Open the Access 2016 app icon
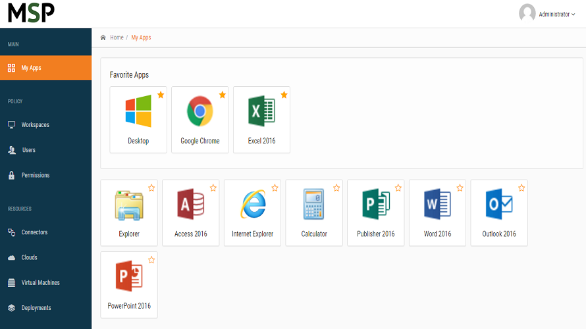This screenshot has width=586, height=329. pyautogui.click(x=190, y=204)
